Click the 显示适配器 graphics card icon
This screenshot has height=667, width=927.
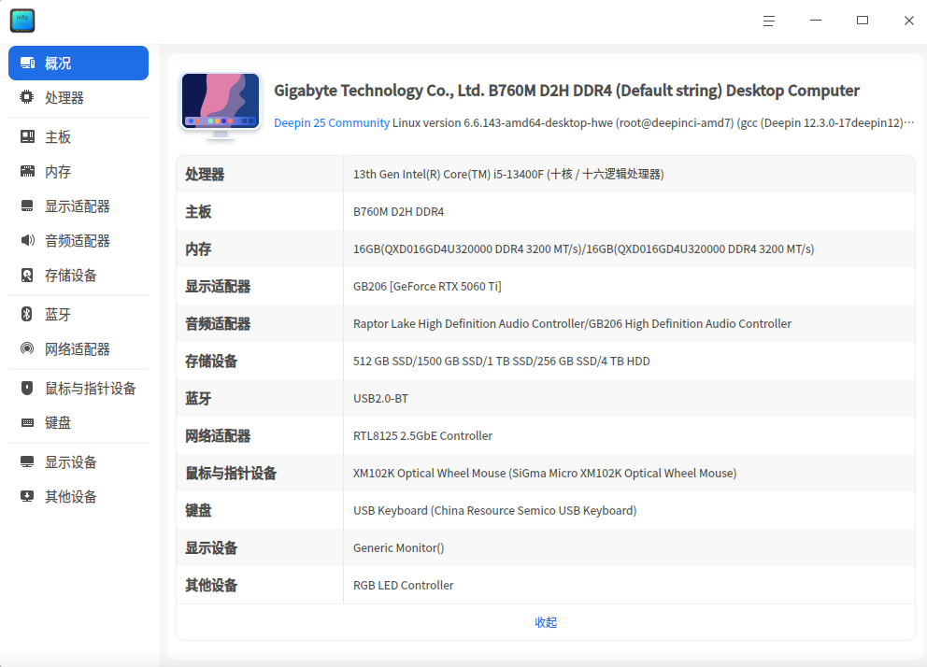pyautogui.click(x=27, y=206)
